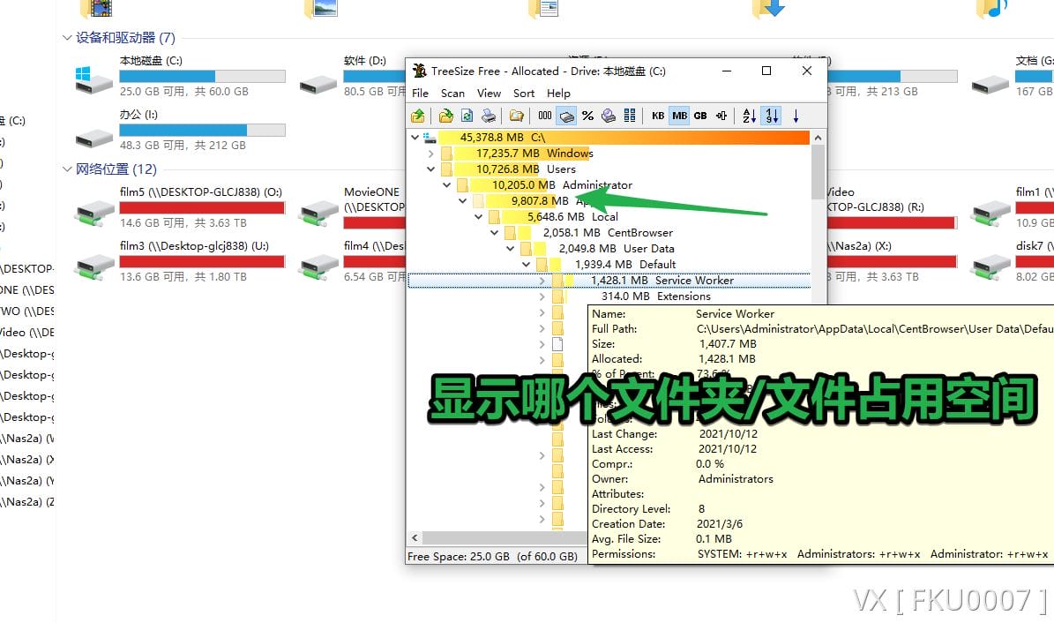Screen dimensions: 1054x623
Task: Open the View menu
Action: pyautogui.click(x=489, y=93)
